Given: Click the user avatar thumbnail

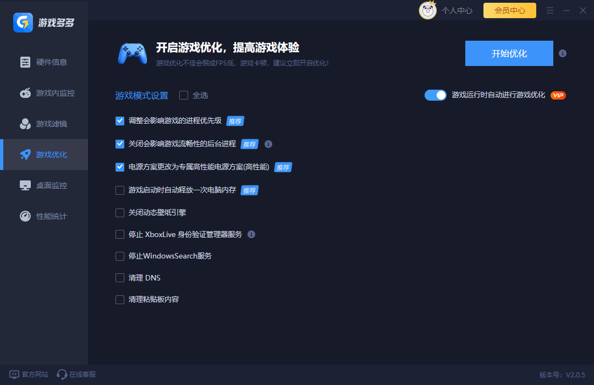Looking at the screenshot, I should click(x=428, y=10).
